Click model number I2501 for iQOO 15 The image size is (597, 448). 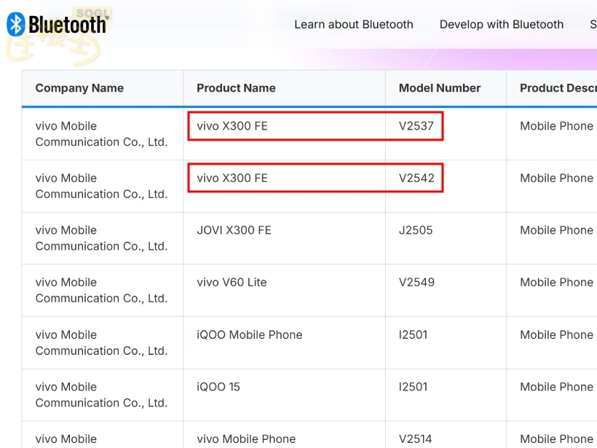(410, 387)
